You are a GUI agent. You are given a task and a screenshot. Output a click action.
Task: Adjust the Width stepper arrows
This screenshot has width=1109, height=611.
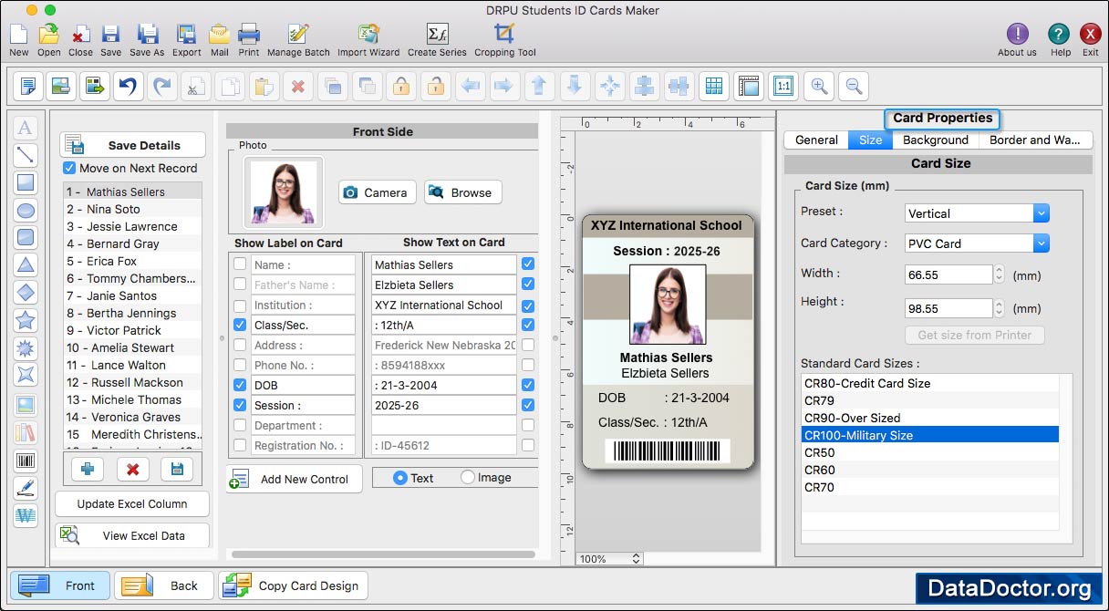point(1000,274)
